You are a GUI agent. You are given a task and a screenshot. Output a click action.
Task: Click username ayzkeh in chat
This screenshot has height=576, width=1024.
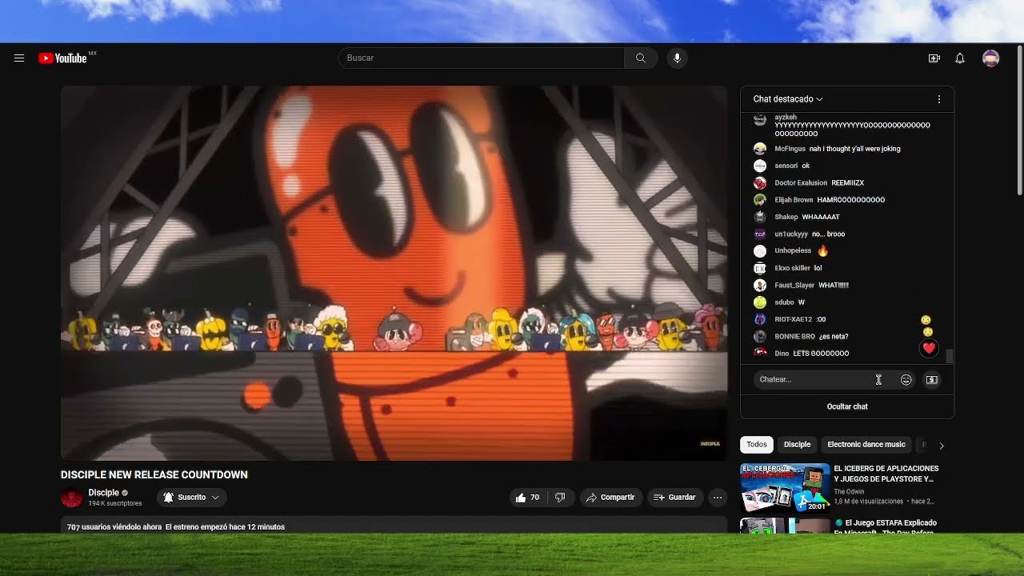coord(786,118)
